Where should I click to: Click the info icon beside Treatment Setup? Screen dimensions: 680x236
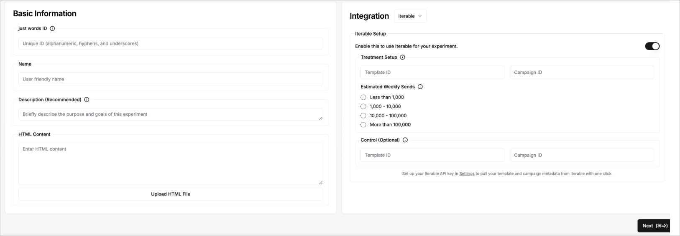coord(402,58)
